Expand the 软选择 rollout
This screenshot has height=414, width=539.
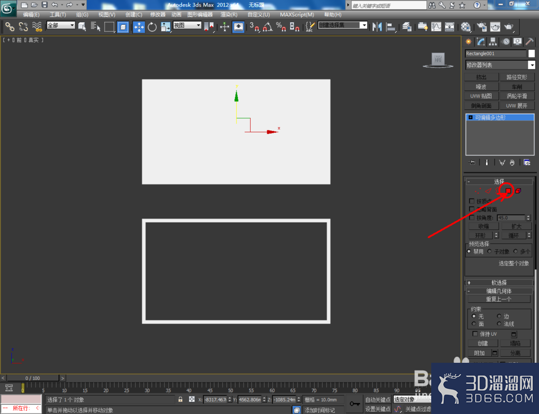[499, 282]
